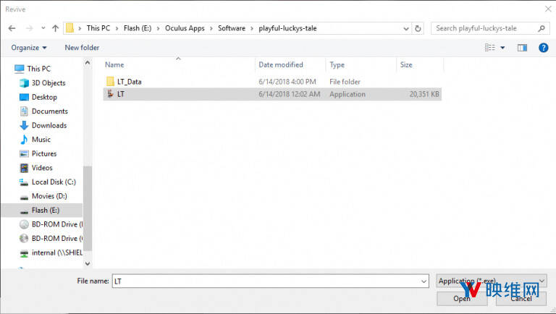Viewport: 556px width, 314px height.
Task: Open the change view options dropdown
Action: (x=502, y=48)
